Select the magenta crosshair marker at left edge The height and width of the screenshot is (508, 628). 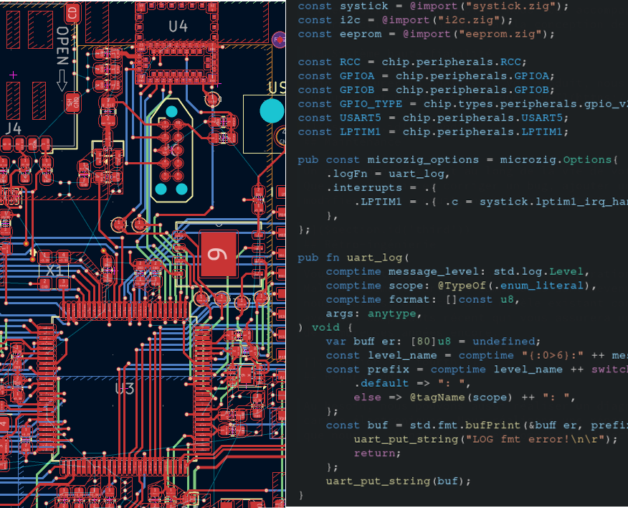[14, 75]
